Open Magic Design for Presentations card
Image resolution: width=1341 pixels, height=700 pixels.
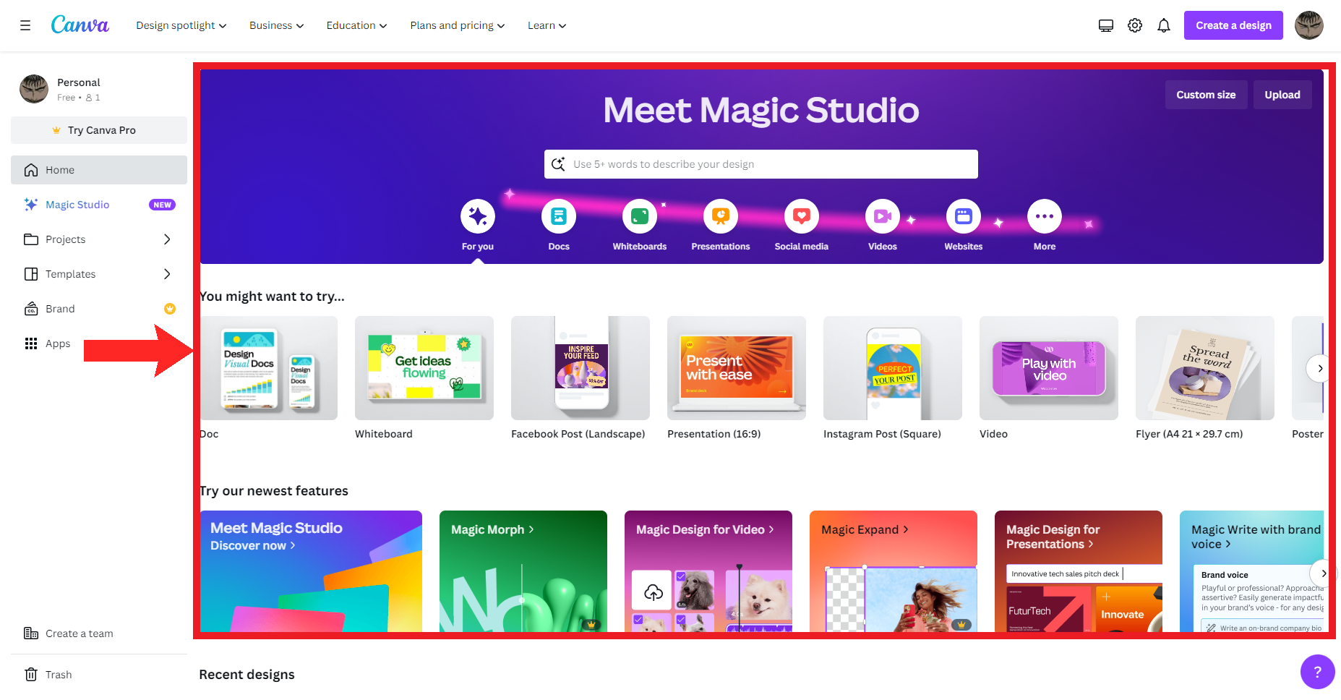point(1079,571)
